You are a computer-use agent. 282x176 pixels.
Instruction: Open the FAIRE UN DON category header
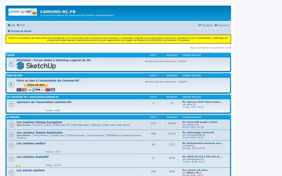[14, 75]
